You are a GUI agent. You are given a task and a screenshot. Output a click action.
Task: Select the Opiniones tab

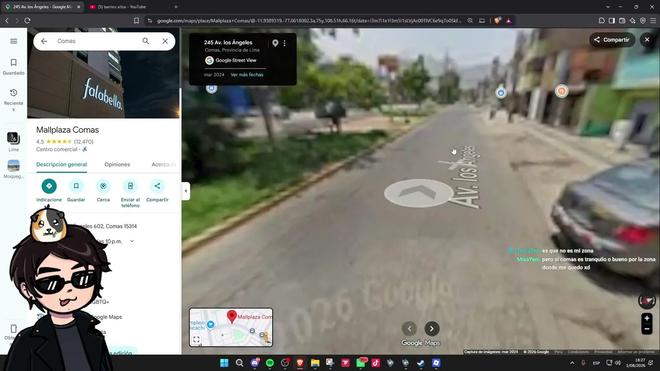coord(117,164)
